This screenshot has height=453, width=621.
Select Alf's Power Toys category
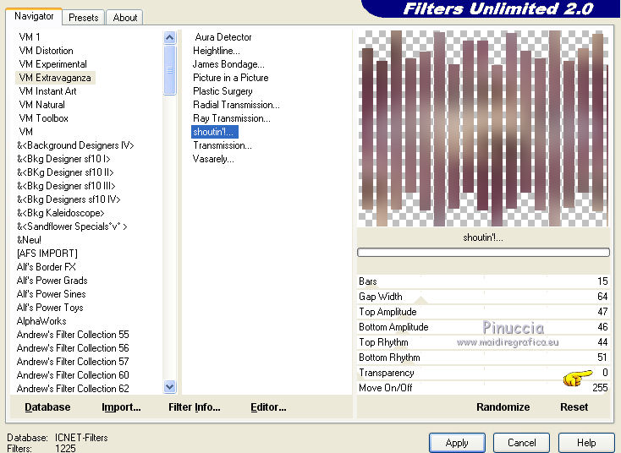click(50, 308)
